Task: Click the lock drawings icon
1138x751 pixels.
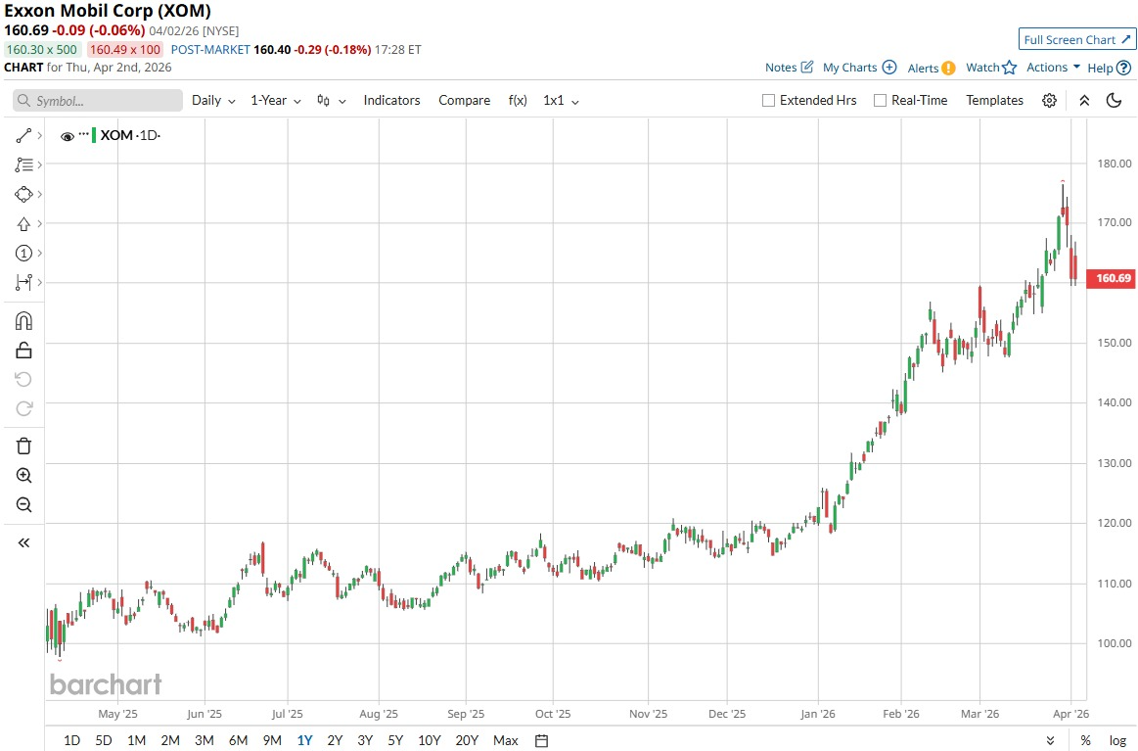Action: click(x=23, y=351)
